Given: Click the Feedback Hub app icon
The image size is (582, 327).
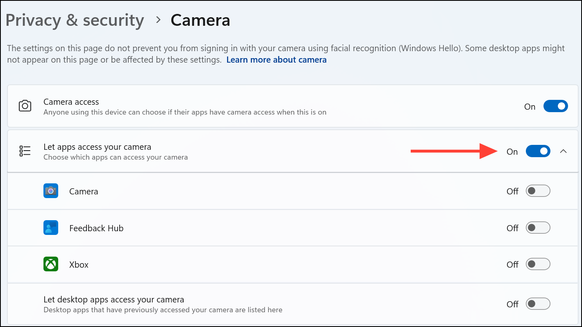Looking at the screenshot, I should (51, 228).
